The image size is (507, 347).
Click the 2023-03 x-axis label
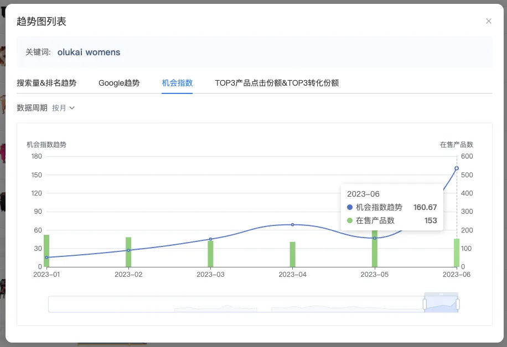point(210,275)
